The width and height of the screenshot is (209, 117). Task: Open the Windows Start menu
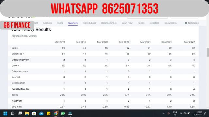(x=5, y=113)
